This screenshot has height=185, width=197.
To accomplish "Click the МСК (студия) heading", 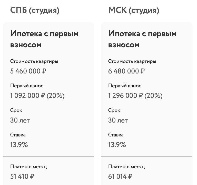I will coord(134,10).
